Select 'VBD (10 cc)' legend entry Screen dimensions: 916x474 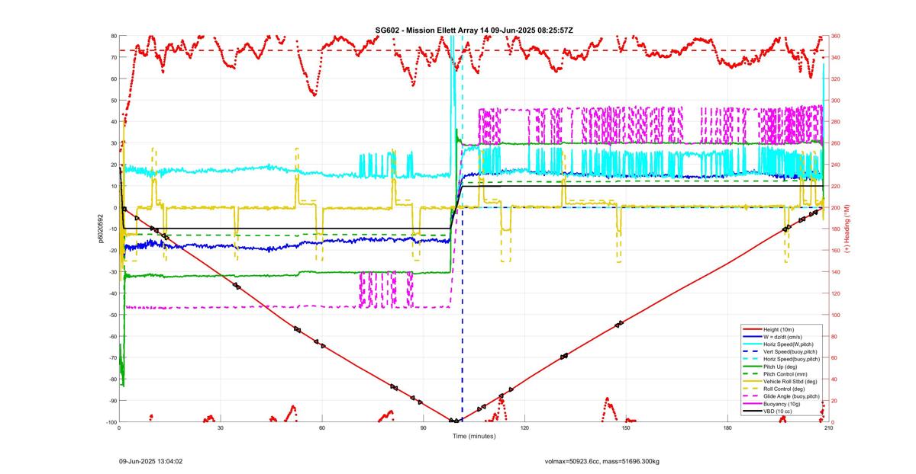pyautogui.click(x=779, y=412)
